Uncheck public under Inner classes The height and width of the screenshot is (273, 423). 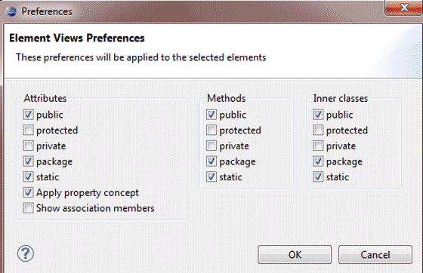pos(318,115)
